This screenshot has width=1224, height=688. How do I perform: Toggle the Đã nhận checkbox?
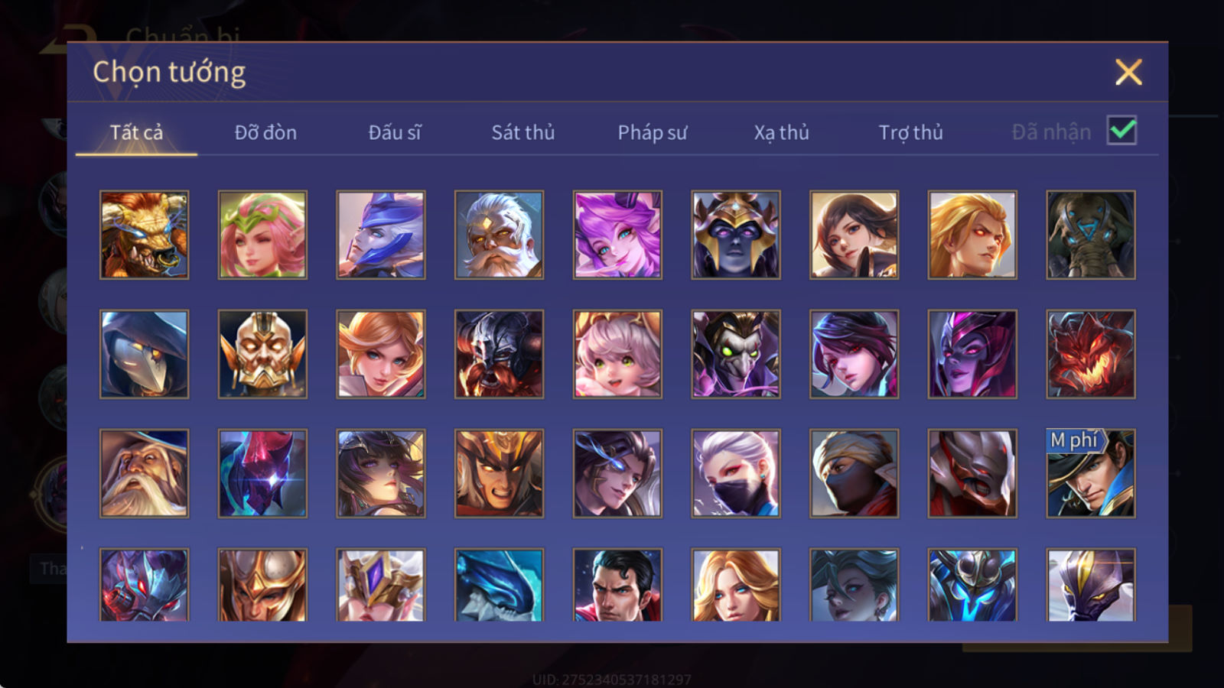click(x=1122, y=131)
